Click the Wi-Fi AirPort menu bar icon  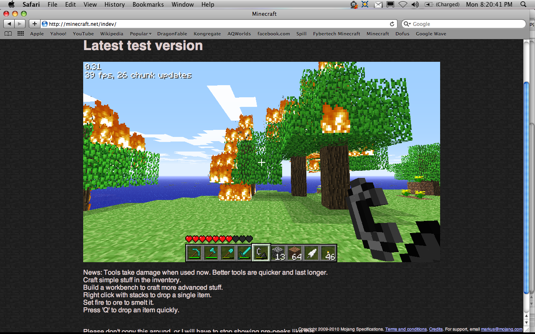point(403,5)
